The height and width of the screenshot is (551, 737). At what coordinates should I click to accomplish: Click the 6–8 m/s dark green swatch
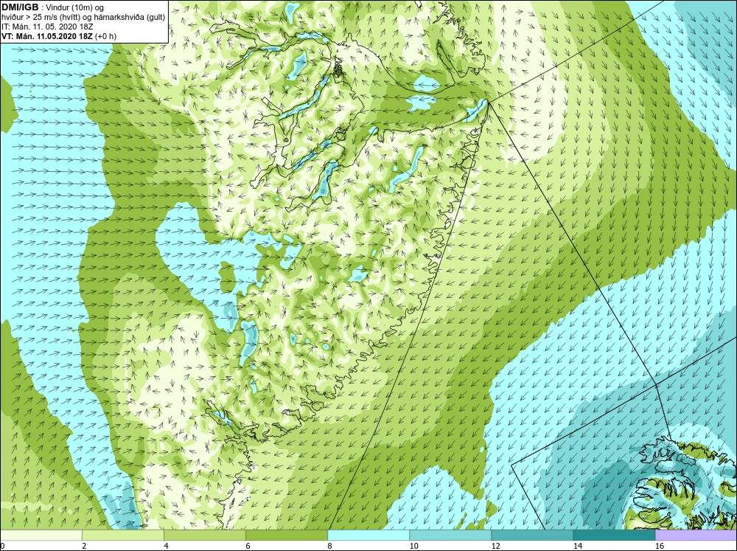[x=286, y=535]
